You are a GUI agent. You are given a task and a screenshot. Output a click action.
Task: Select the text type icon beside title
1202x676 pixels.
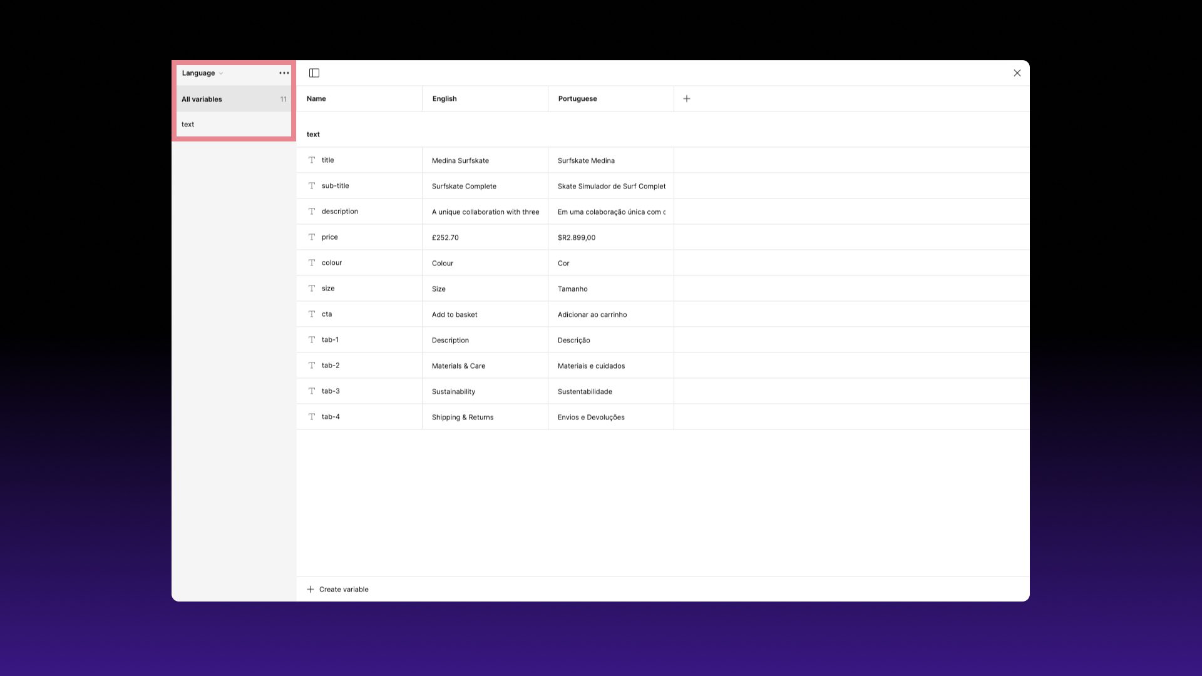point(312,160)
